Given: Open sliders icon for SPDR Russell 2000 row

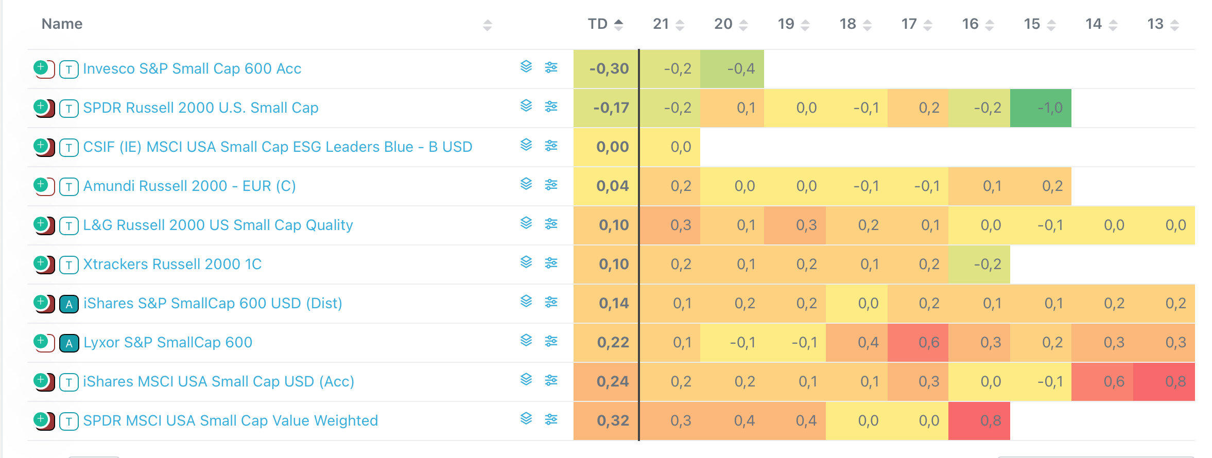Looking at the screenshot, I should click(551, 107).
